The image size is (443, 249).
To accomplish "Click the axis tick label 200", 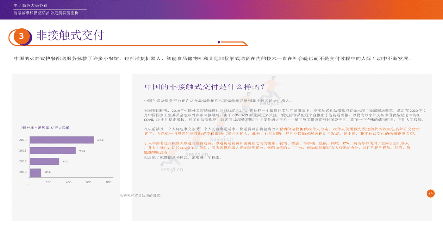I will click(x=49, y=182).
